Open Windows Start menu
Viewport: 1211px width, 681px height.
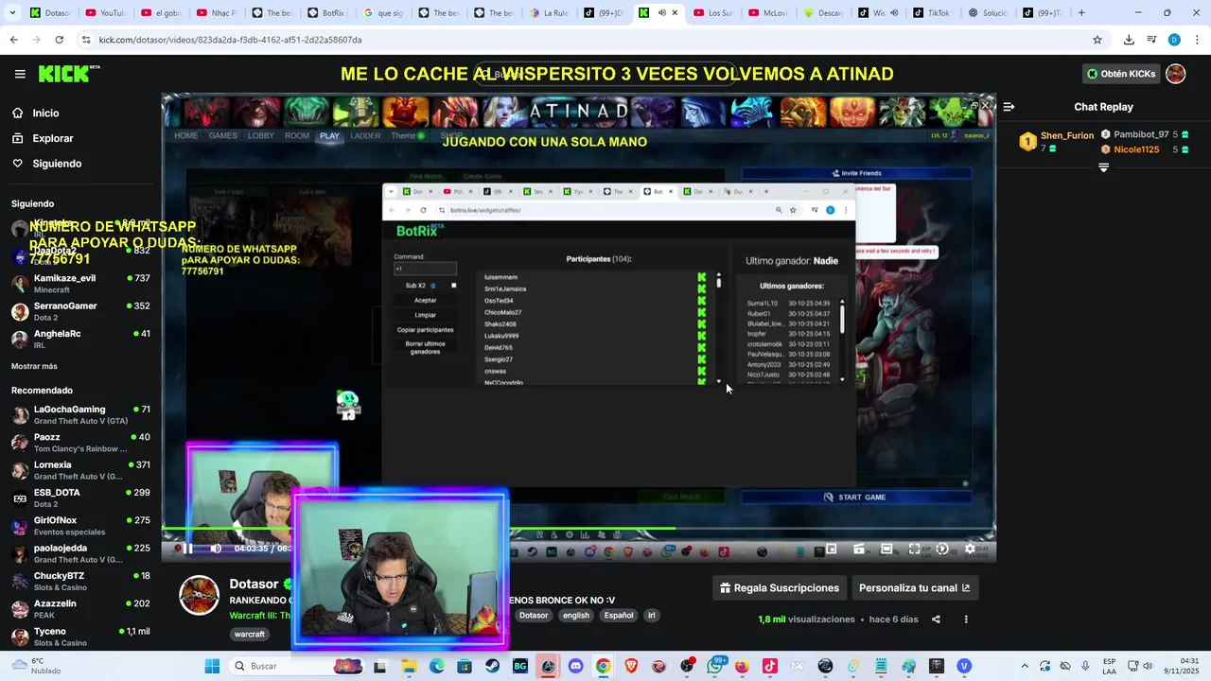(212, 666)
